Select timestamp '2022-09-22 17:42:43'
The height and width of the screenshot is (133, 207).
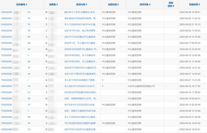pyautogui.click(x=190, y=31)
